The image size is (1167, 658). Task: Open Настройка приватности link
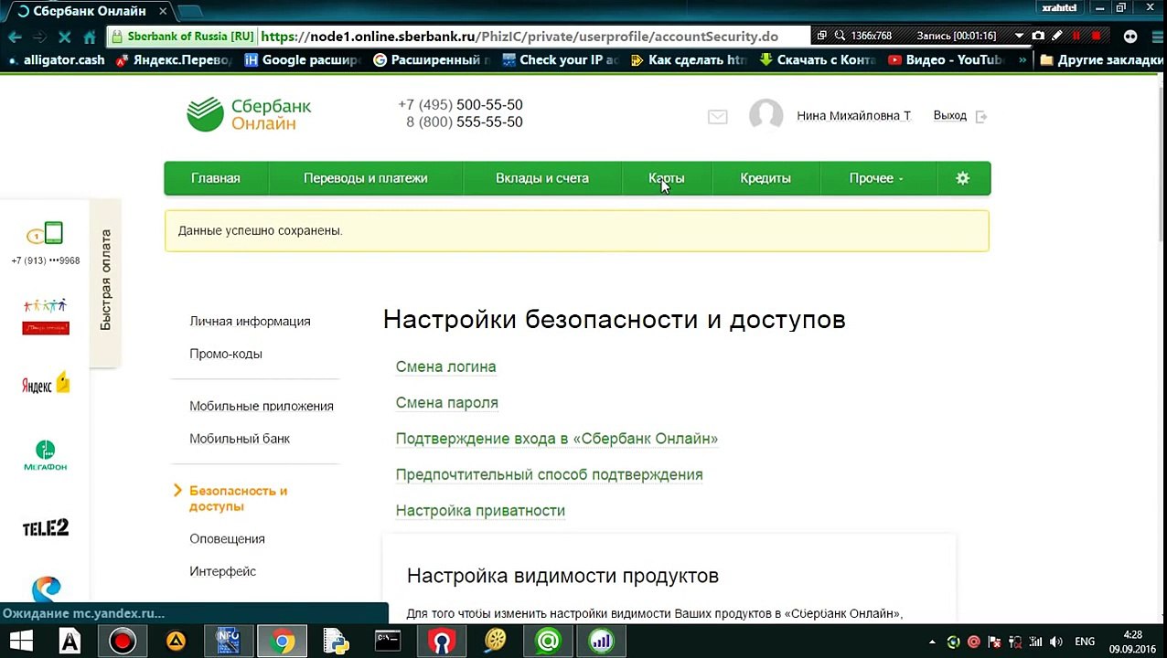click(x=480, y=511)
